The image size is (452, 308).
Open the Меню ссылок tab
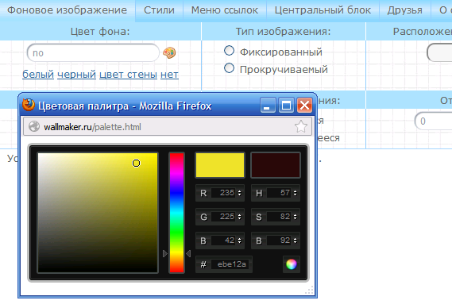(x=225, y=10)
